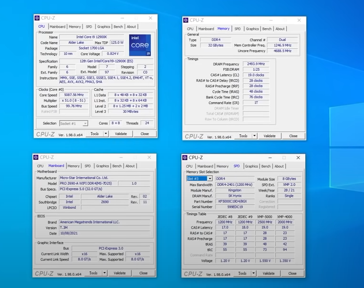Expand the Tools arrow in the SPD window
364x288 pixels.
(x=253, y=273)
